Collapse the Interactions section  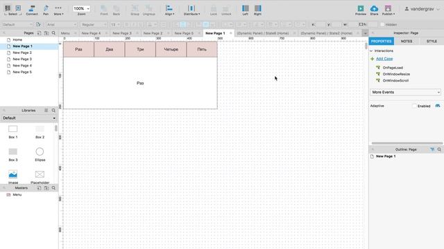371,50
